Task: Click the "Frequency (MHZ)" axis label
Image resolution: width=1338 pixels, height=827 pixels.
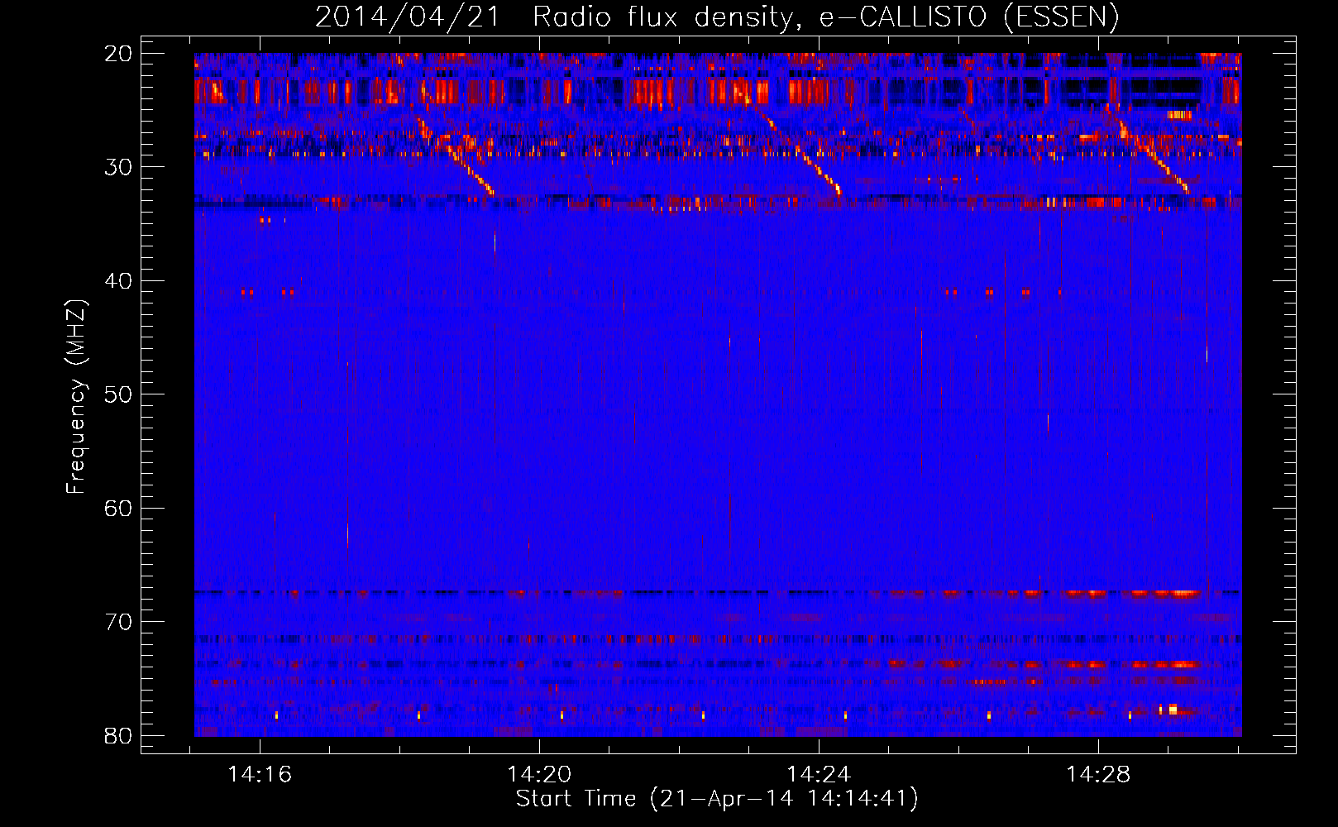Action: (x=76, y=397)
